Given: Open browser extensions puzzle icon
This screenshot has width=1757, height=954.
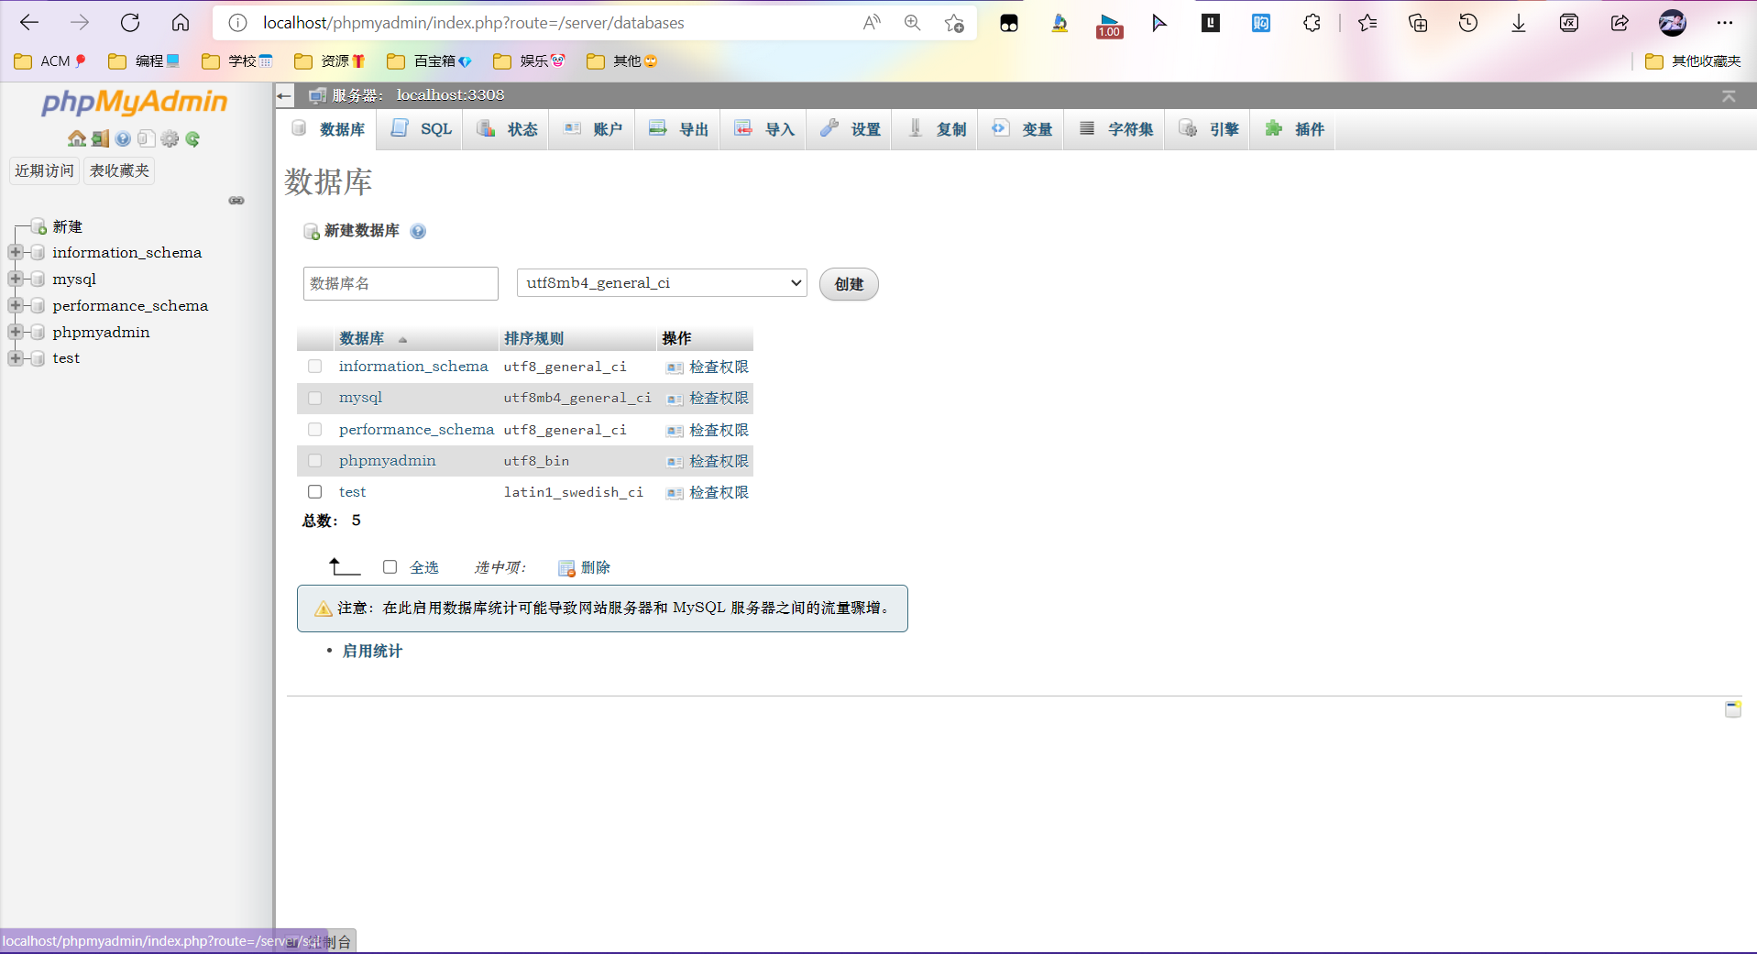Looking at the screenshot, I should click(x=1312, y=23).
